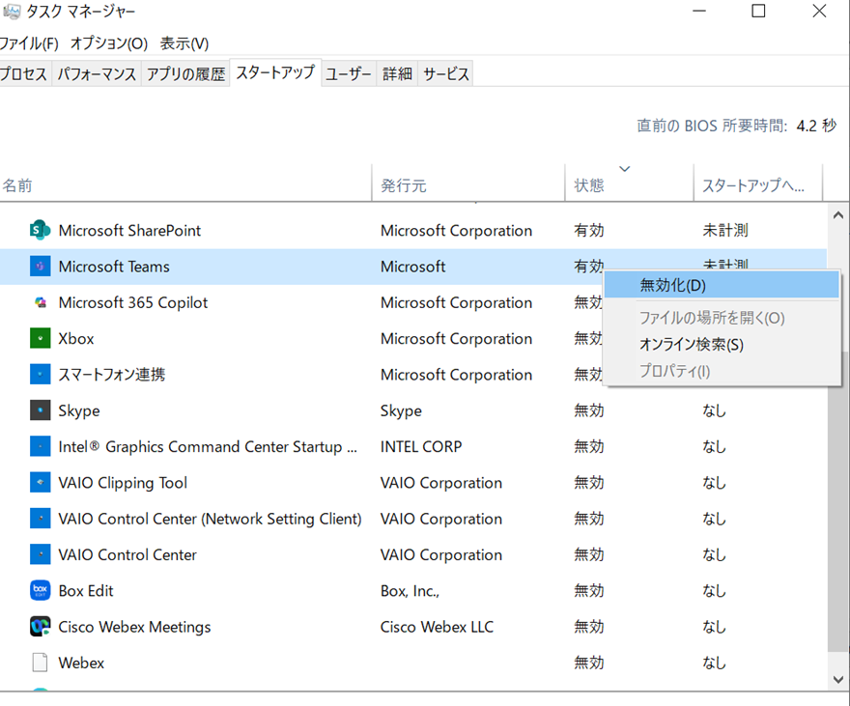Viewport: 850px width, 706px height.
Task: Select the スマートフォン連携 entry name
Action: tap(112, 375)
